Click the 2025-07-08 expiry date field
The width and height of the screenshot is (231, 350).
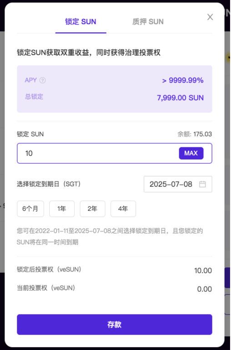coord(178,184)
